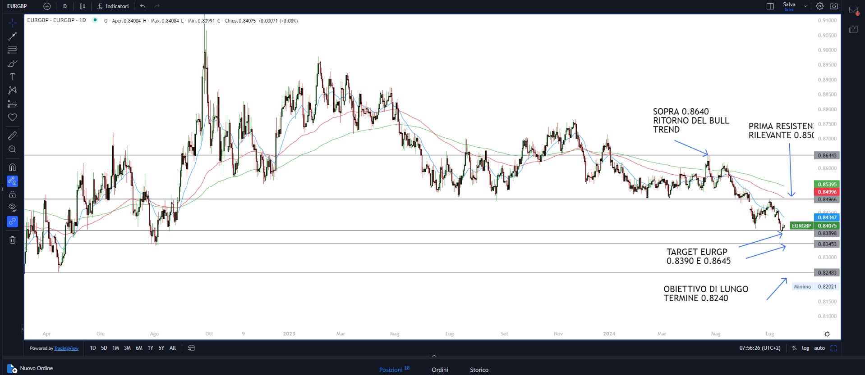Image resolution: width=865 pixels, height=375 pixels.
Task: Activate the zoom-in magnifier tool
Action: click(x=13, y=149)
